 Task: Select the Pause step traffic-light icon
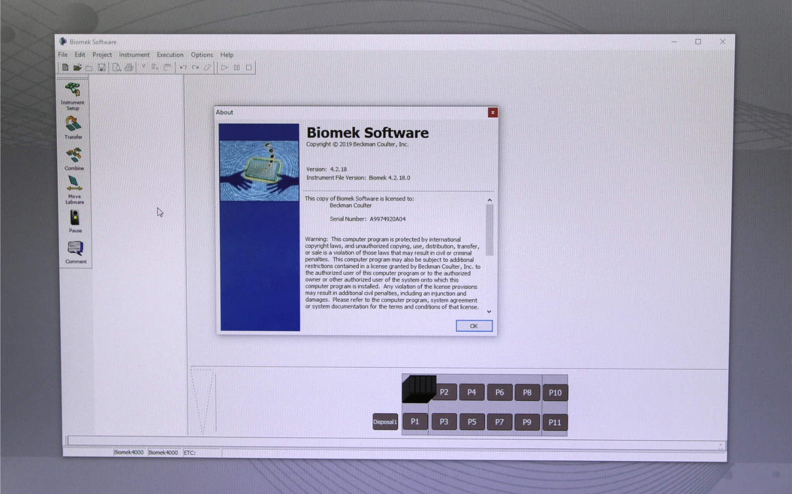coord(75,219)
